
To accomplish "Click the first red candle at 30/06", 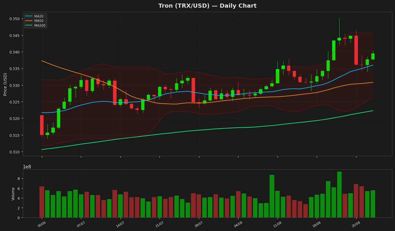I will (x=42, y=125).
